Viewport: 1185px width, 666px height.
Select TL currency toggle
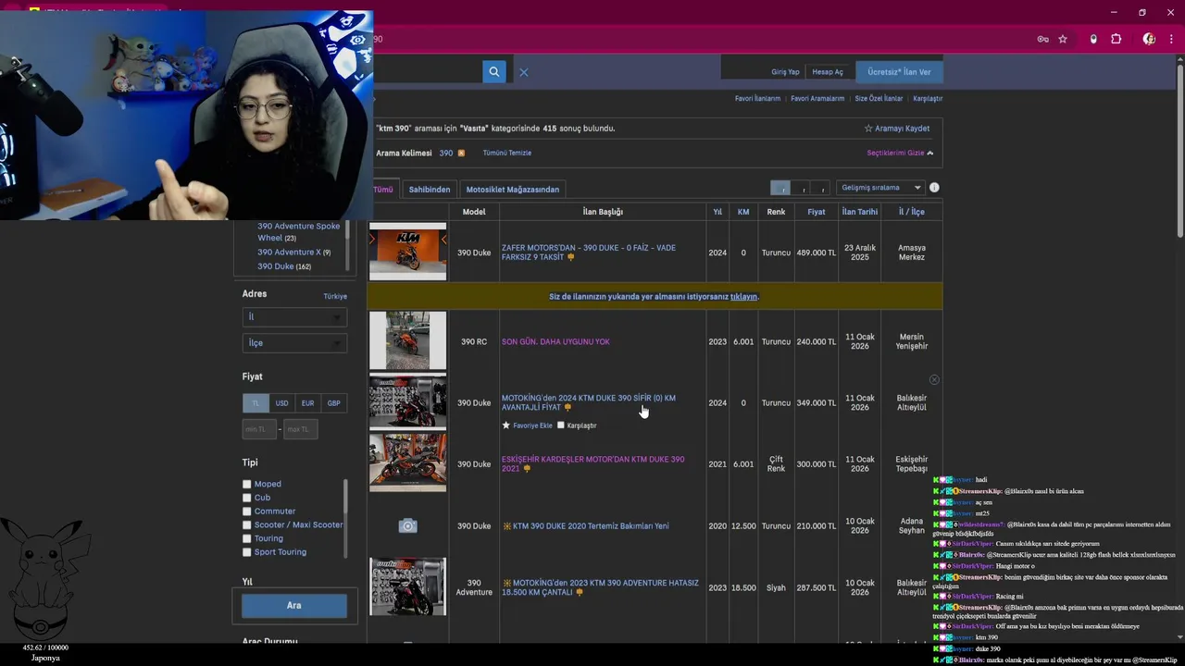point(256,403)
